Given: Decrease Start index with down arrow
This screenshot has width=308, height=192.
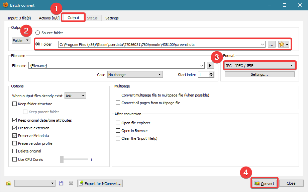Looking at the screenshot, I should coord(211,76).
